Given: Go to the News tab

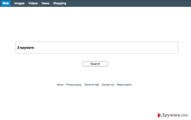Looking at the screenshot, I should pyautogui.click(x=45, y=3).
